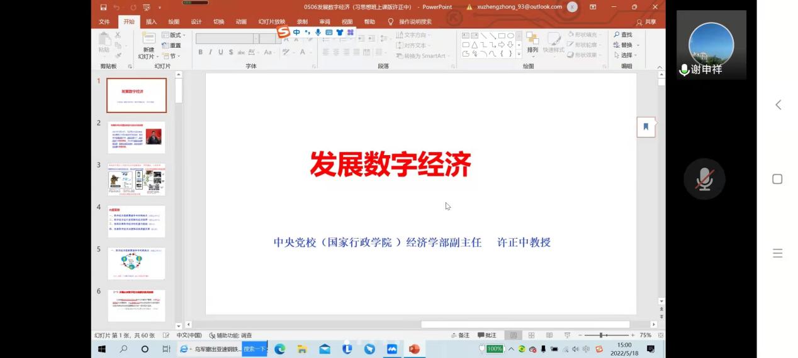This screenshot has height=358, width=798.
Task: Adjust the zoom slider in status bar
Action: pos(602,335)
